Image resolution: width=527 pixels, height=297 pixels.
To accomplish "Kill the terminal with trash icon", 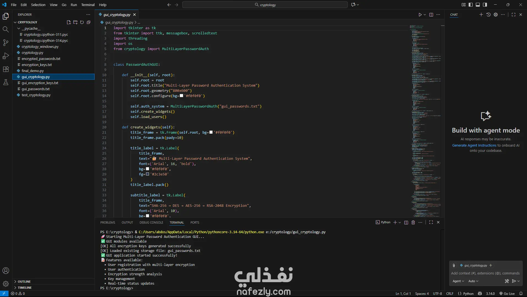I will (x=413, y=222).
